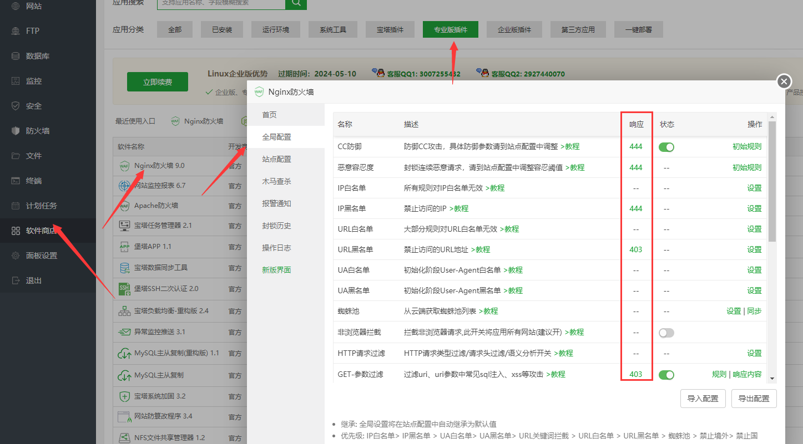Viewport: 803px width, 444px height.
Task: Click the green search magnifier button
Action: [x=296, y=3]
